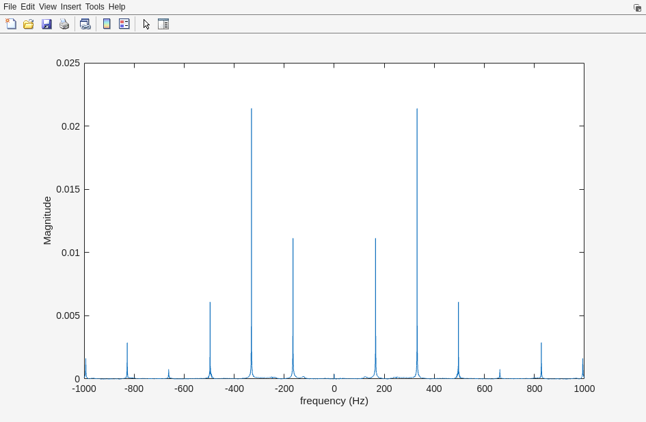Open the Help menu

[117, 7]
